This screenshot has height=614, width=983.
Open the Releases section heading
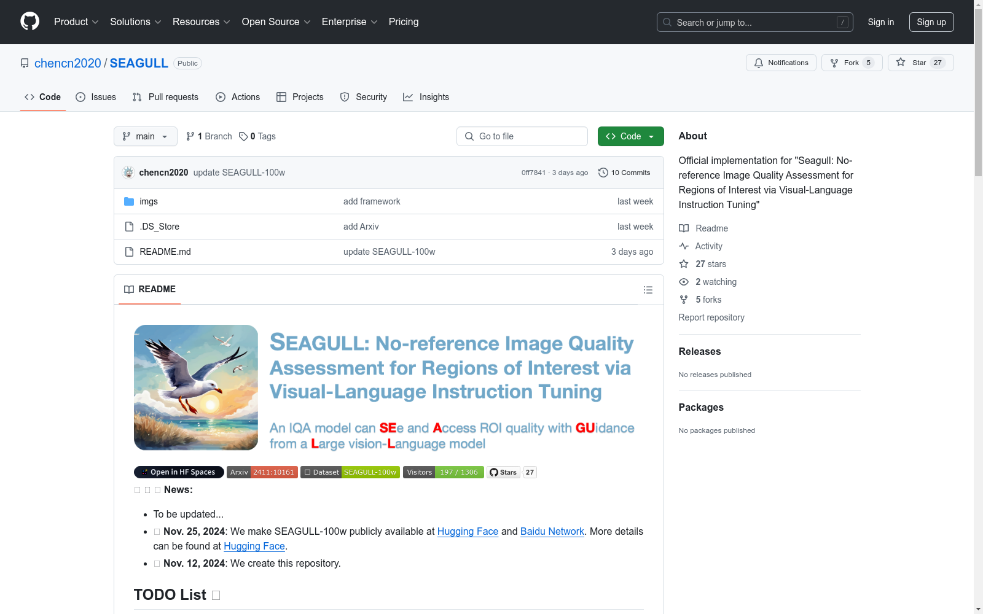pos(700,351)
